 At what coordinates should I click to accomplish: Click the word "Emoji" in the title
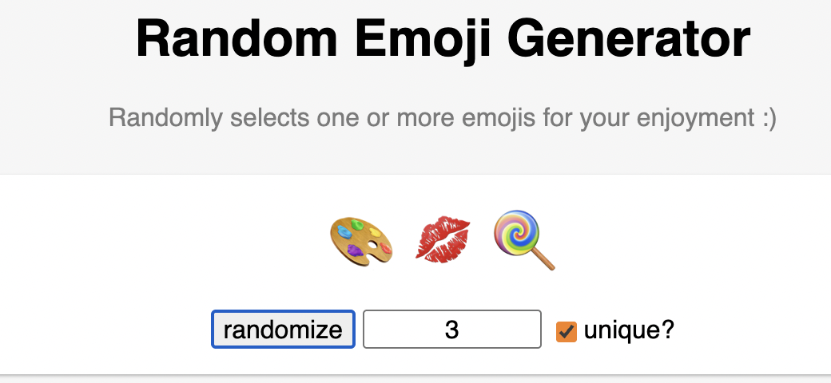coord(418,40)
